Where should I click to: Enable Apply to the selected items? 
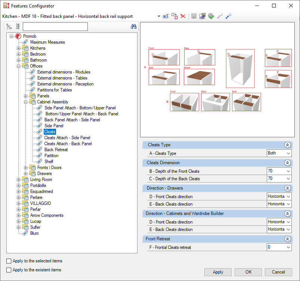[x=9, y=261]
